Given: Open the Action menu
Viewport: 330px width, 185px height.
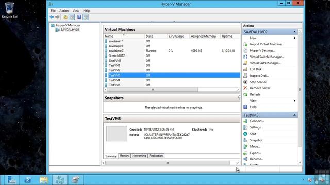Looking at the screenshot, I should (x=64, y=11).
